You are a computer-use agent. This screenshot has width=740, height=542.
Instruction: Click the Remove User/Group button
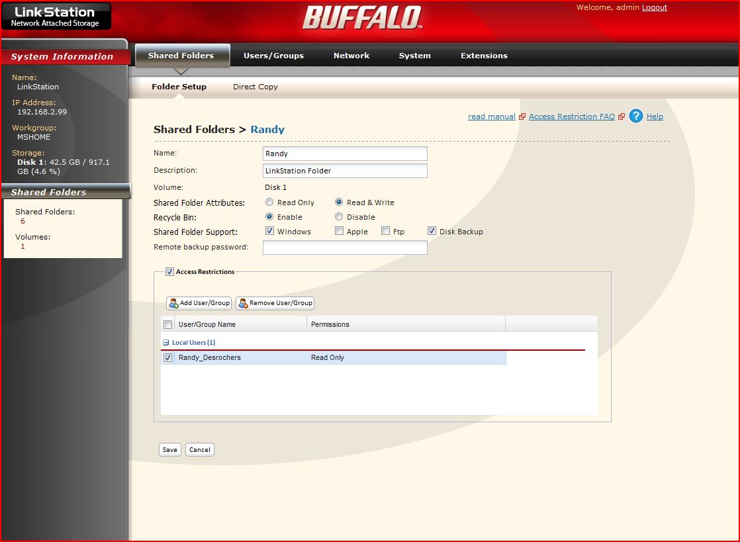tap(275, 303)
